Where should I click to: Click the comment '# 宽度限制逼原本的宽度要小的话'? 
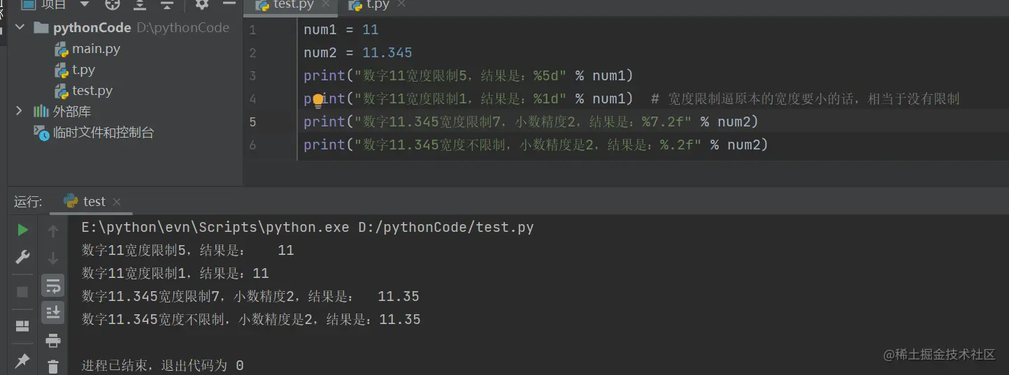(805, 99)
